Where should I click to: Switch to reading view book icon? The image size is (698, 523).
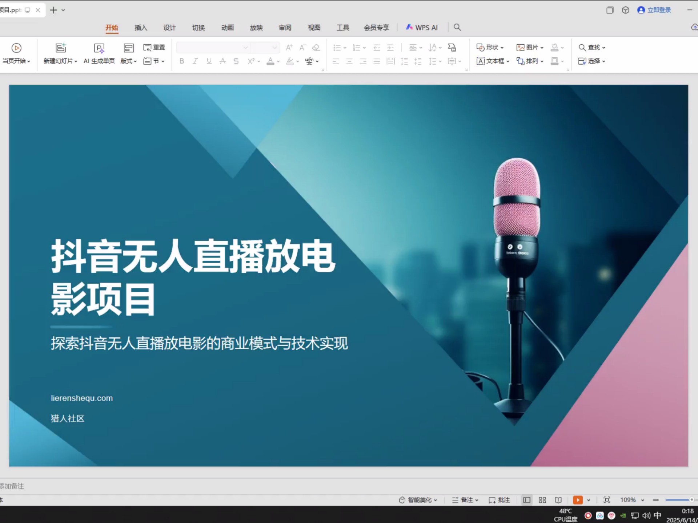558,500
